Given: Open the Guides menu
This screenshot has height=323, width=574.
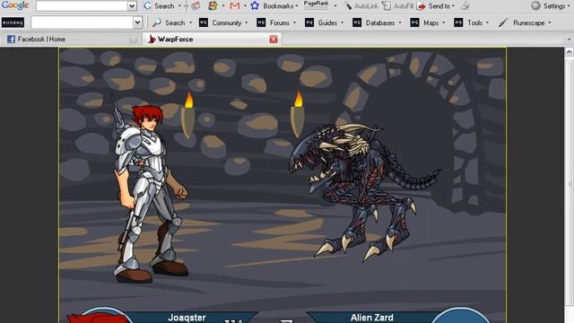Looking at the screenshot, I should pyautogui.click(x=331, y=22).
